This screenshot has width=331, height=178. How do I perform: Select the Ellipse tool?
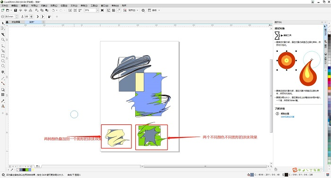[3, 61]
